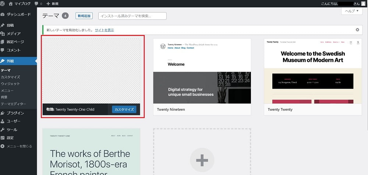The width and height of the screenshot is (368, 175).
Task: Click the ダッシュボード gauge icon
Action: click(x=3, y=14)
